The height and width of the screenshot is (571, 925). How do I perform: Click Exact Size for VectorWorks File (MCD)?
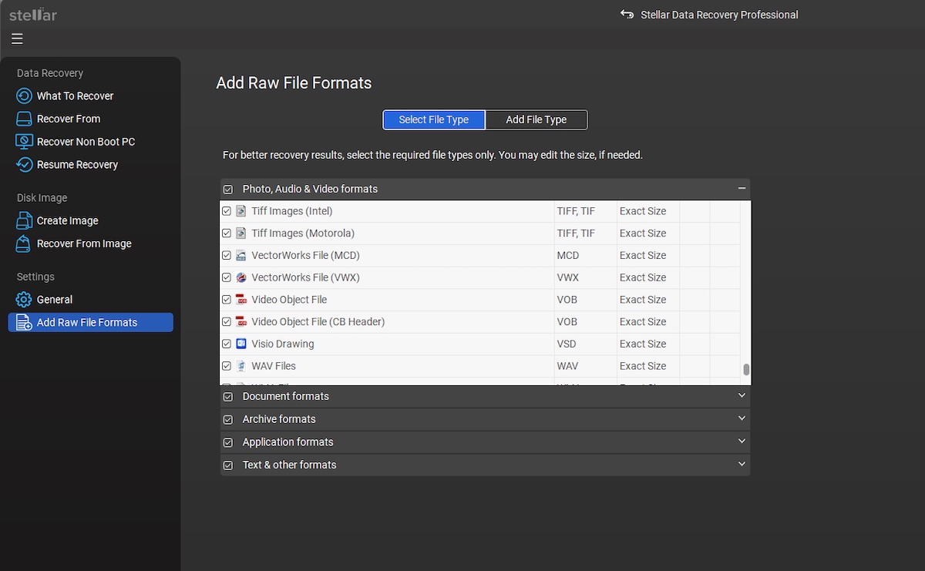point(643,256)
